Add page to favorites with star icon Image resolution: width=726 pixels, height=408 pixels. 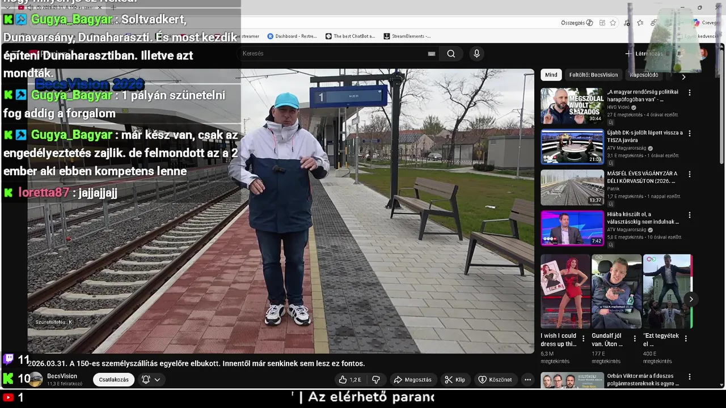pyautogui.click(x=613, y=23)
